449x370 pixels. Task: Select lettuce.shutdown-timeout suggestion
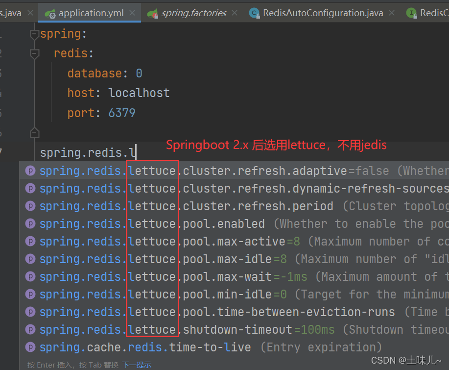(x=234, y=330)
